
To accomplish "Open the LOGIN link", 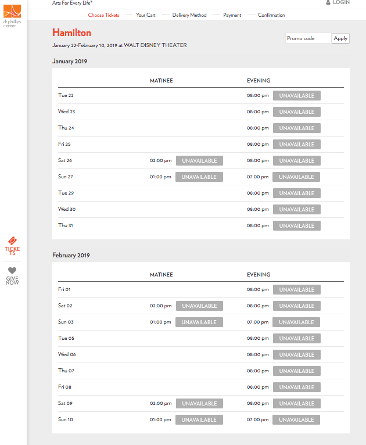I will point(342,2).
